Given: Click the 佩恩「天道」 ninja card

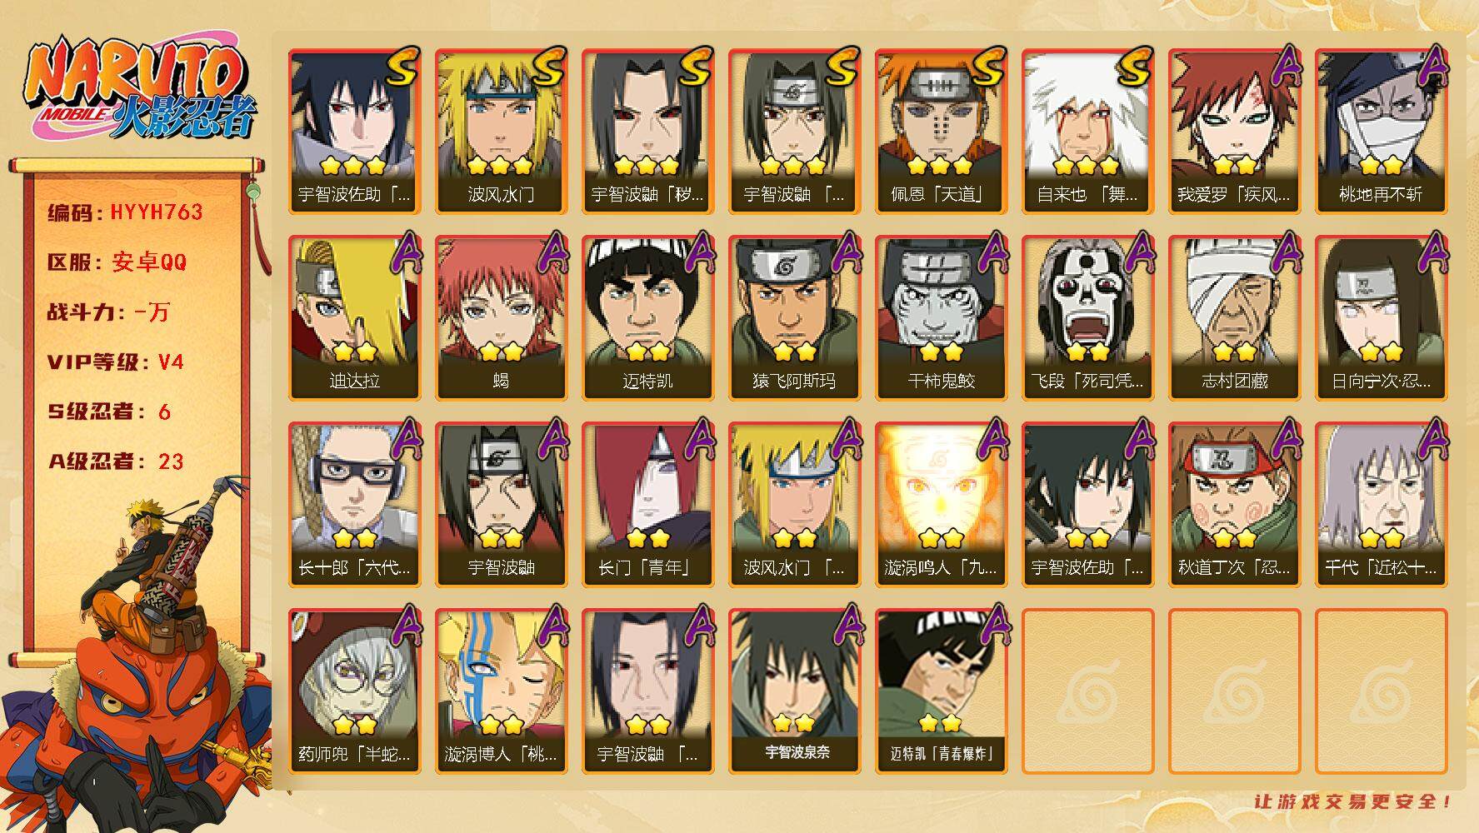Looking at the screenshot, I should (941, 131).
